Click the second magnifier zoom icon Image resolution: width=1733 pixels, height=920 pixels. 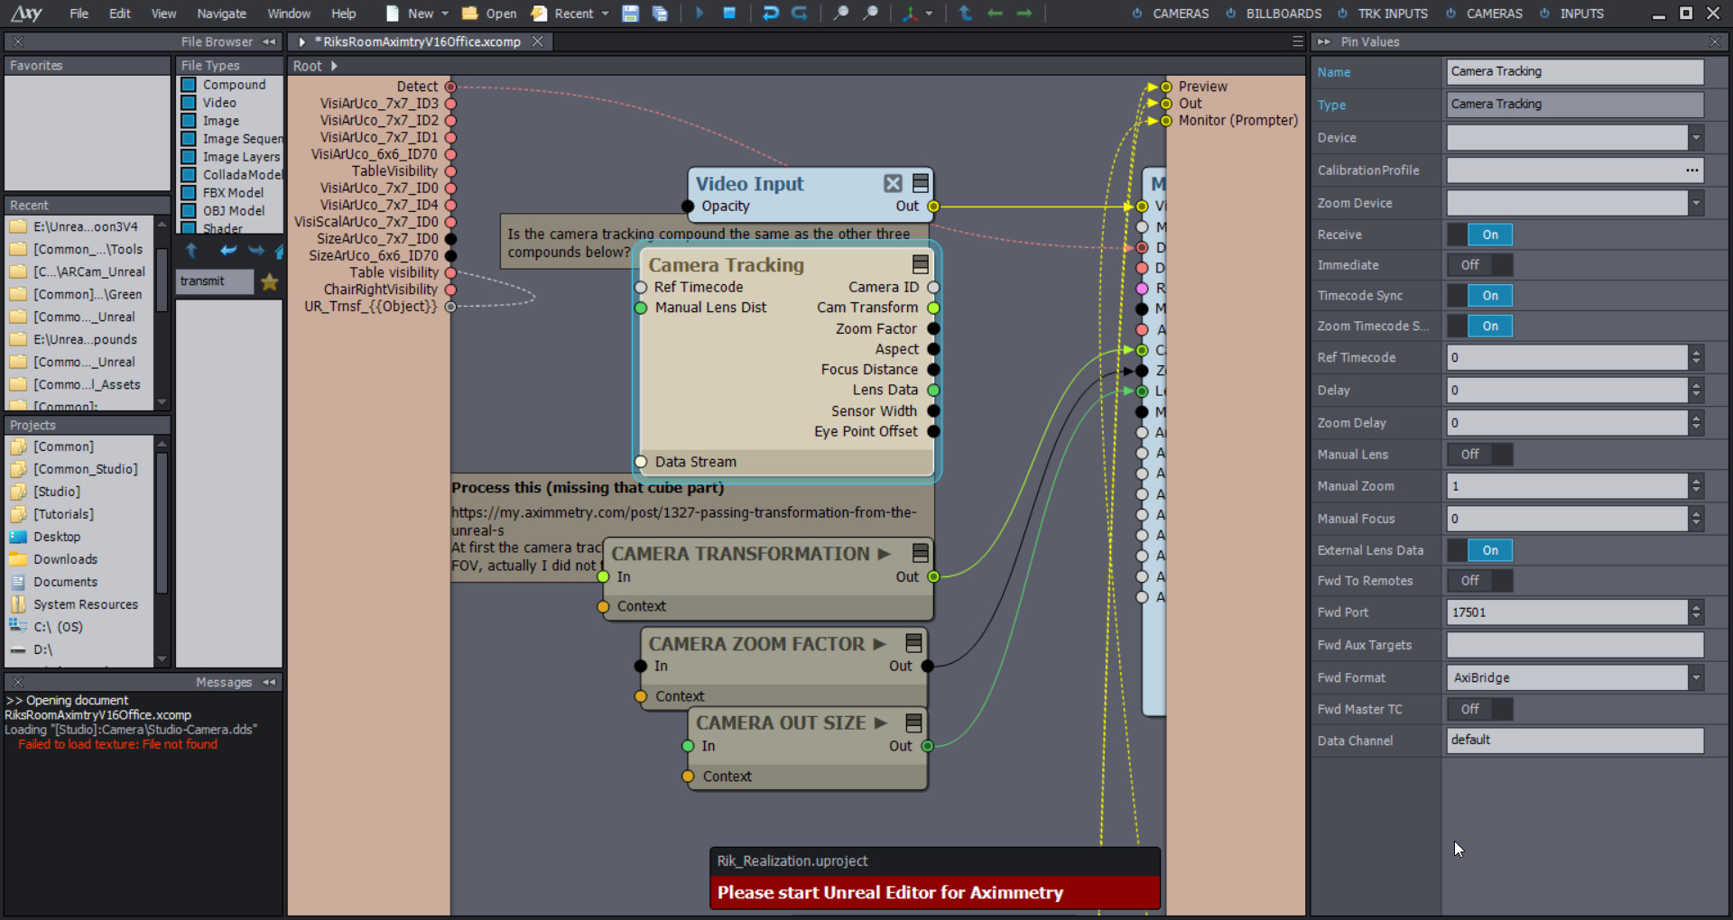click(x=870, y=14)
